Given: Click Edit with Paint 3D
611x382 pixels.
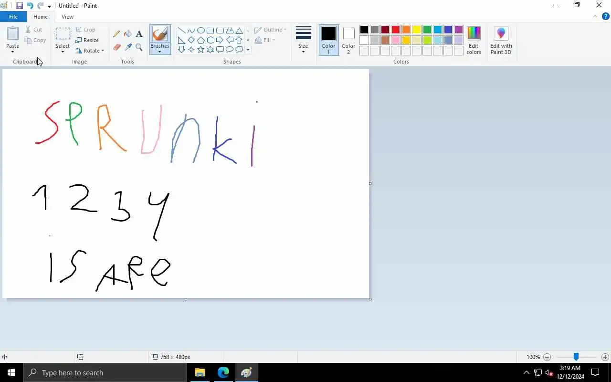Looking at the screenshot, I should [501, 40].
